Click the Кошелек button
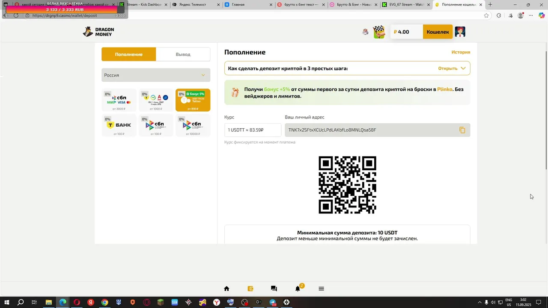The image size is (548, 308). click(438, 32)
